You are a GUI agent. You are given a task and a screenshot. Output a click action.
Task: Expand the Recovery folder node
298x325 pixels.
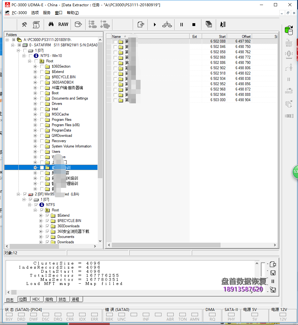[x=35, y=141]
